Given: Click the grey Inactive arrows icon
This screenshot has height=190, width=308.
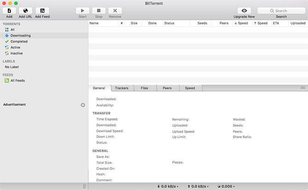Looking at the screenshot, I should pyautogui.click(x=7, y=53).
